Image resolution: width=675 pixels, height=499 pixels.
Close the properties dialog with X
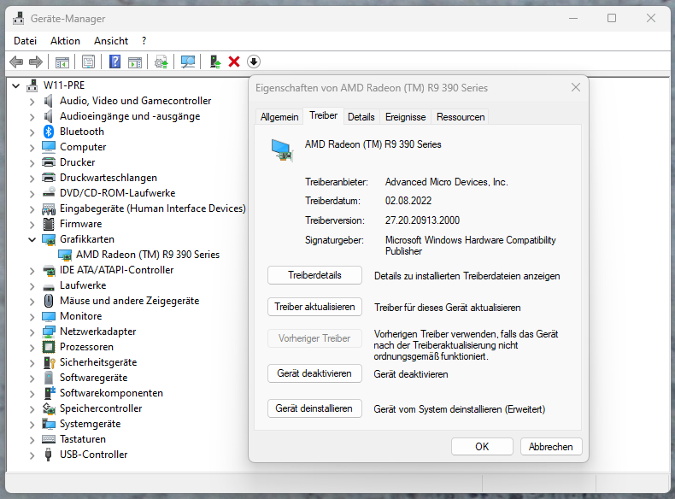pos(576,87)
